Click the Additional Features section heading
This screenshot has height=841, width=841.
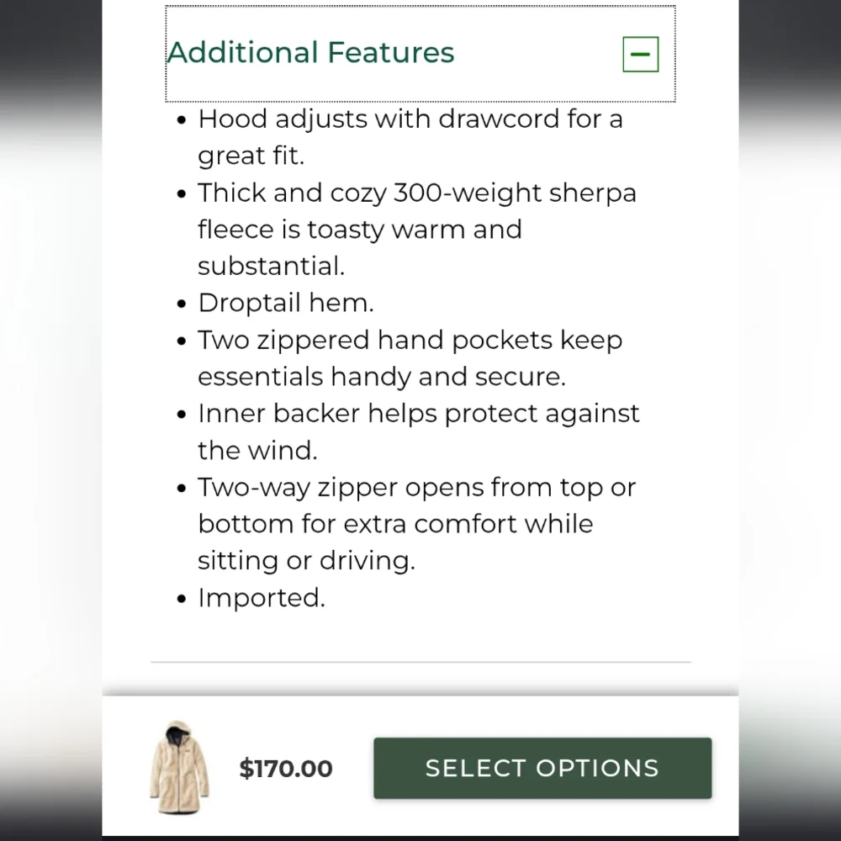coord(310,52)
